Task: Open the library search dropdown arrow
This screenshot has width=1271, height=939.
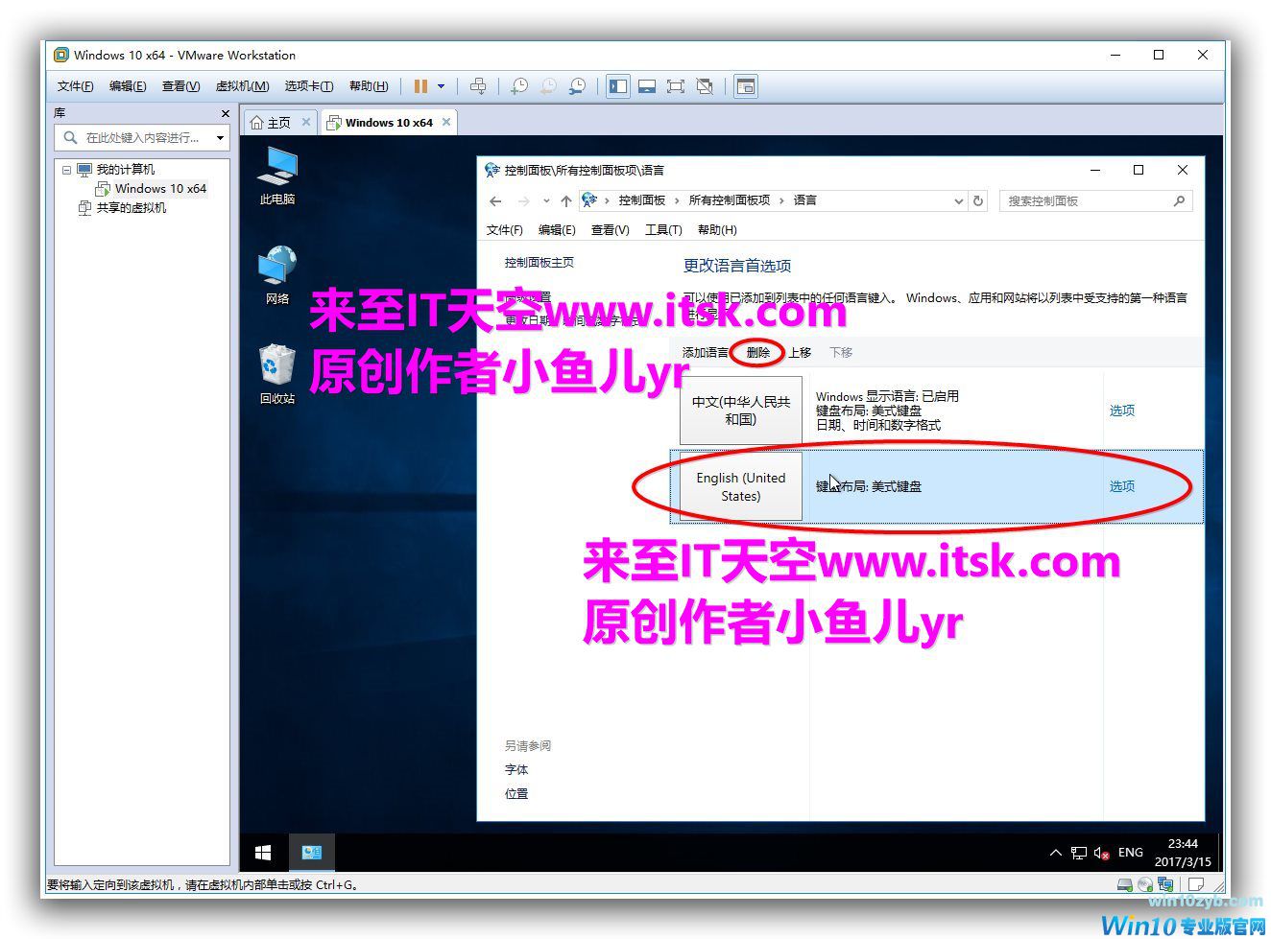Action: tap(220, 138)
